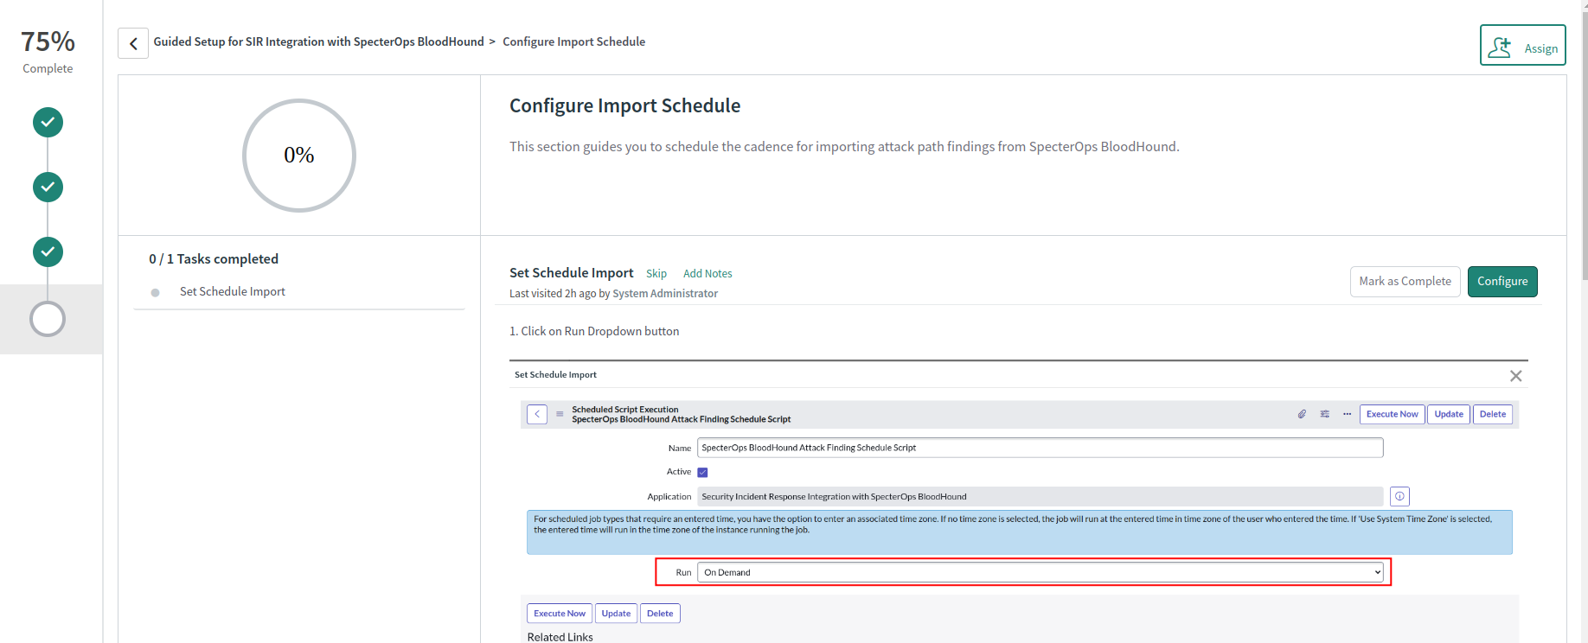
Task: Click the Name input field
Action: tap(1040, 448)
